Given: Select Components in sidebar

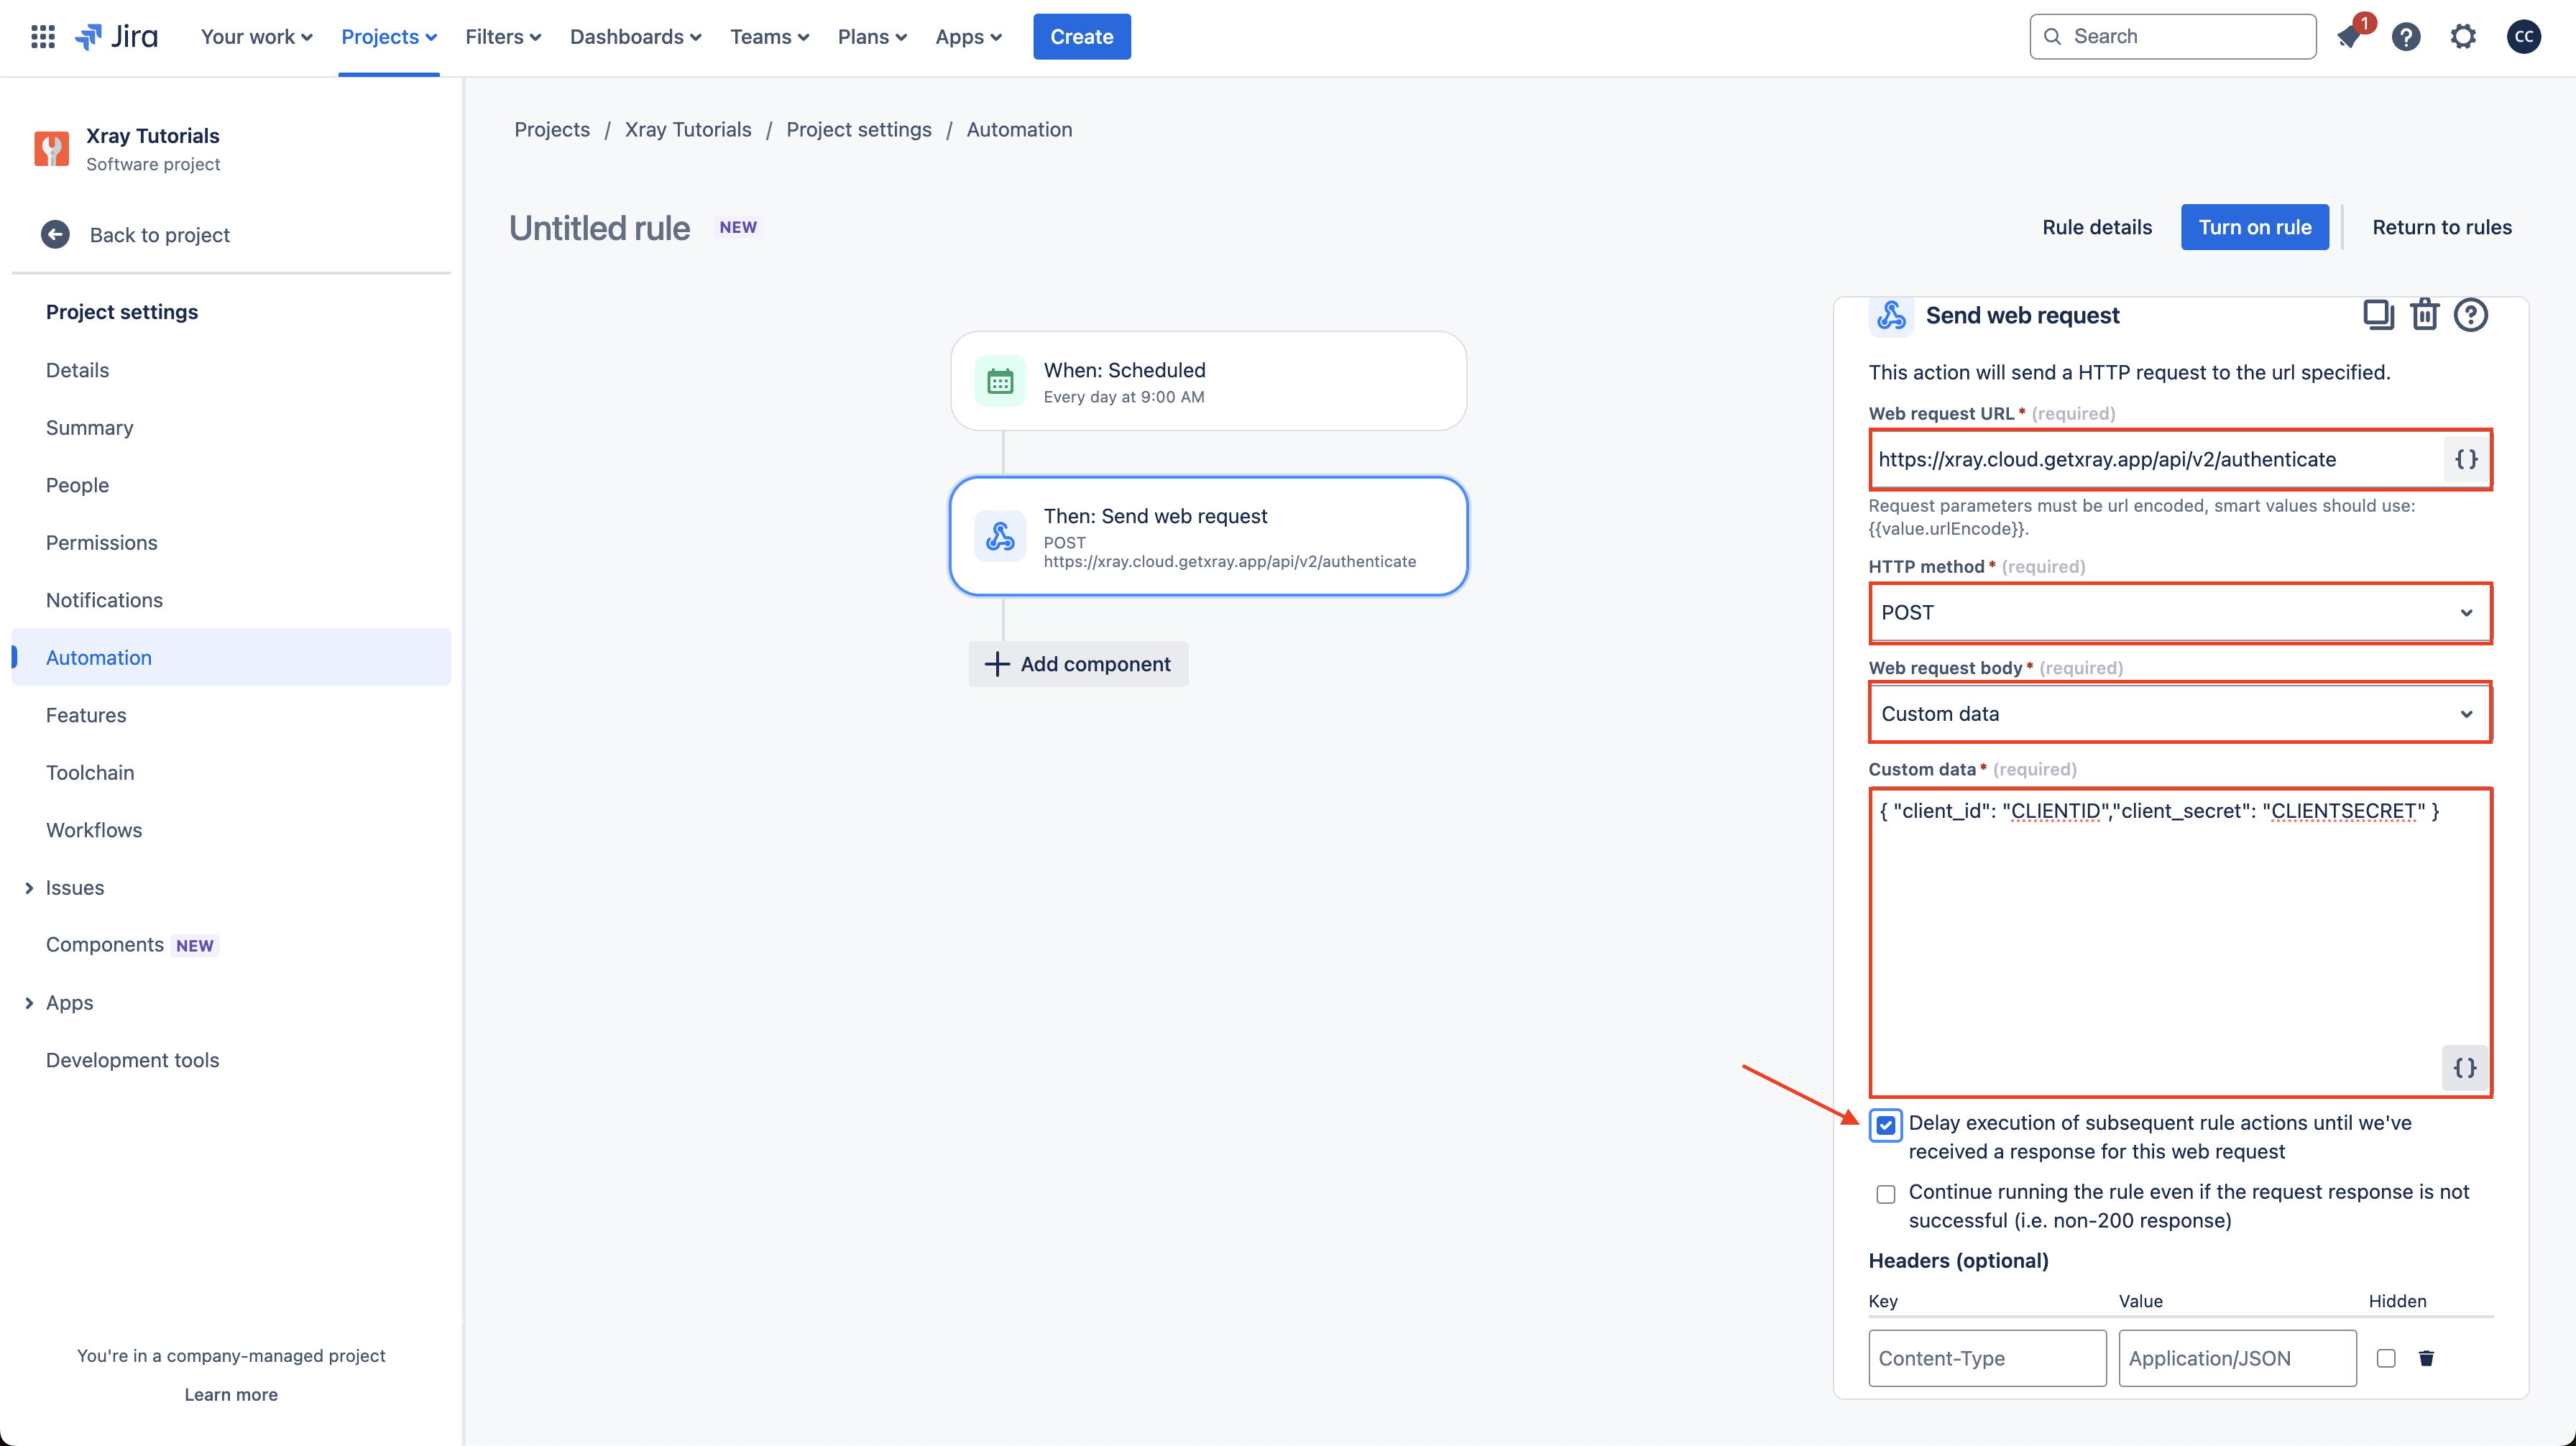Looking at the screenshot, I should [x=231, y=945].
